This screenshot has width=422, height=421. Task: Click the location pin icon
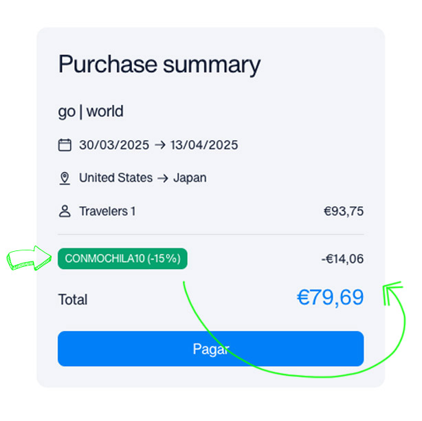(65, 178)
